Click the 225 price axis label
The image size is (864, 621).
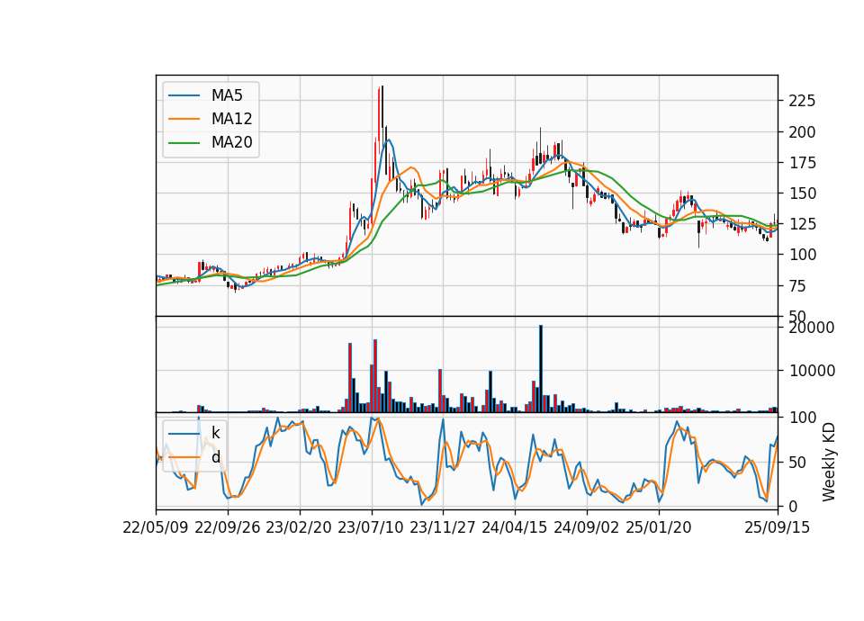pos(802,102)
